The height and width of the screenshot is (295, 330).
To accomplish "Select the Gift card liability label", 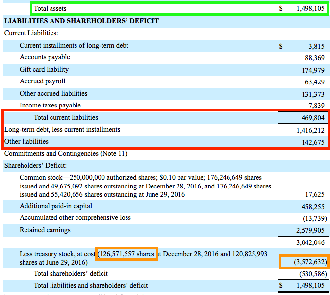I will 44,70.
